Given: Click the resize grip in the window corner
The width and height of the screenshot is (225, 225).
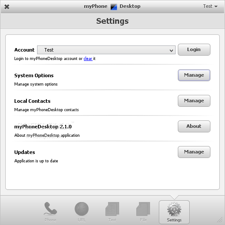Looking at the screenshot, I should pos(220,220).
